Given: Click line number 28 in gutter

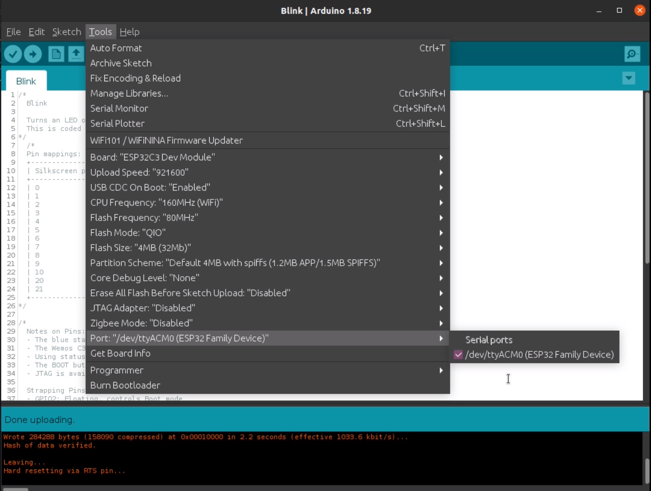Looking at the screenshot, I should [x=11, y=323].
